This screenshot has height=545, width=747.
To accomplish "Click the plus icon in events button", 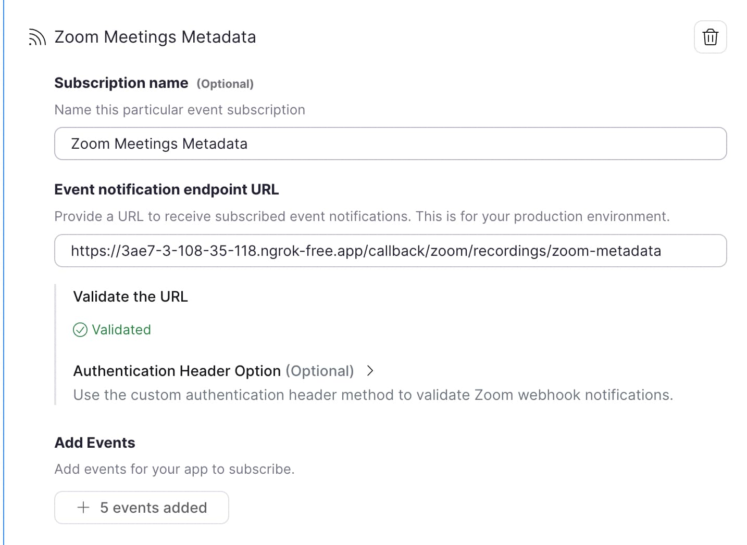I will pos(83,507).
